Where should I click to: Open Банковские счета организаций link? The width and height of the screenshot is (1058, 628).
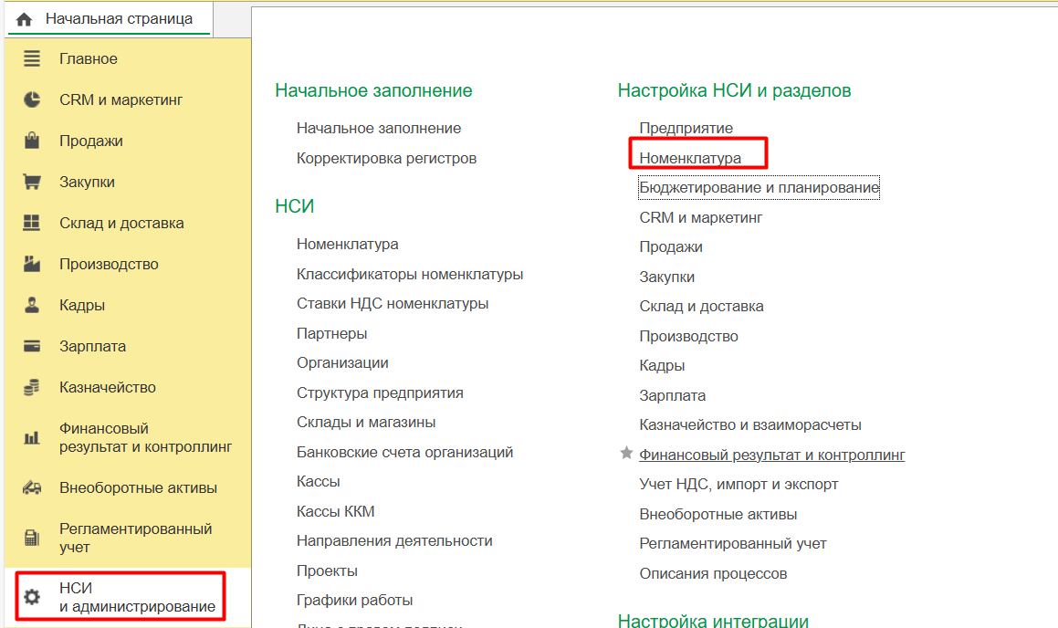pos(404,452)
